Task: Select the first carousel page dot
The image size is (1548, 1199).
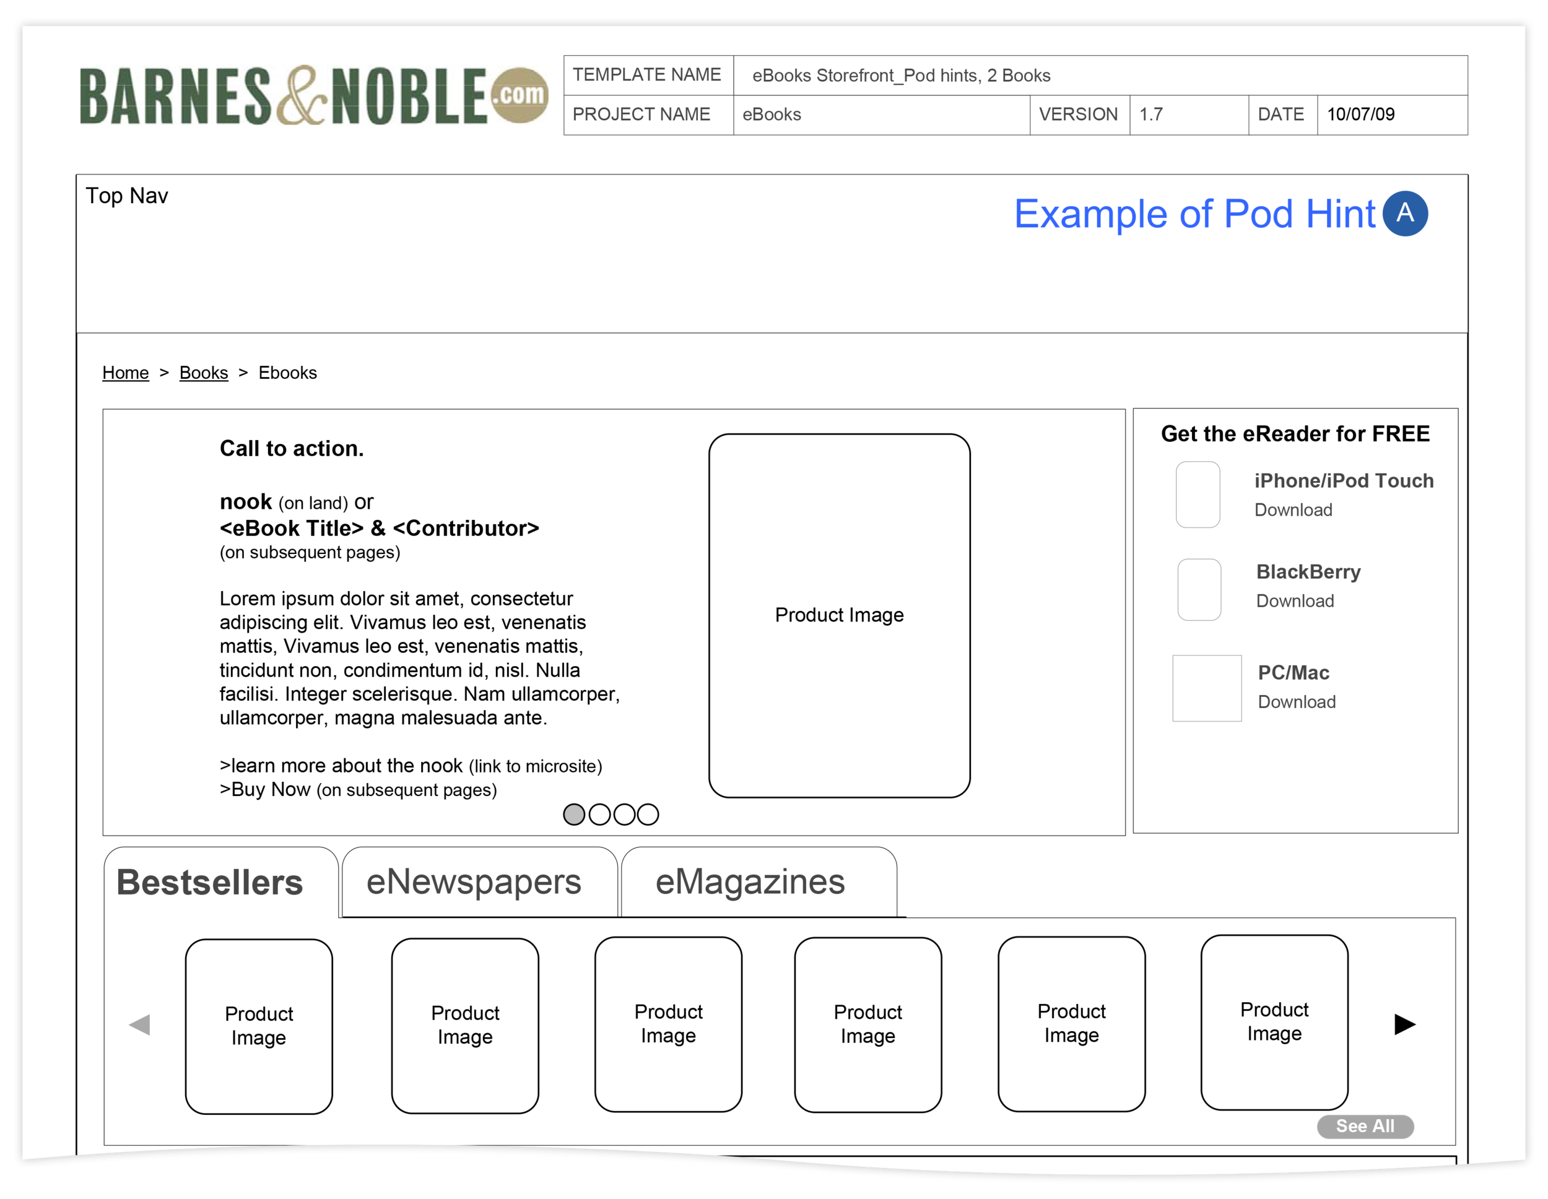Action: (x=574, y=814)
